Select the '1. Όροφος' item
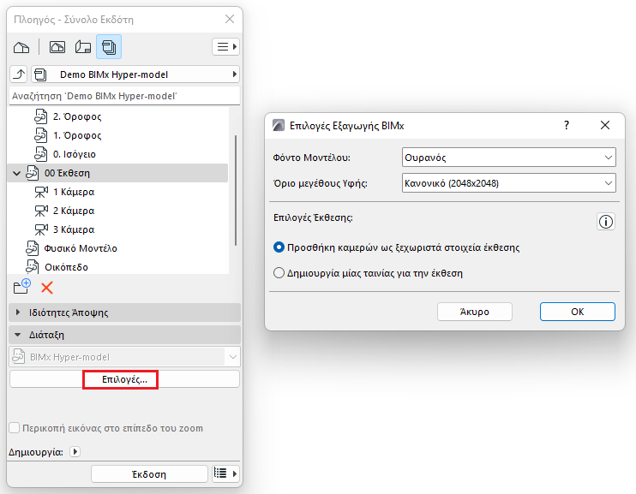The image size is (636, 494). coord(77,135)
